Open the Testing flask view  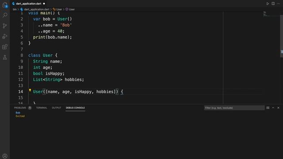(x=5, y=57)
